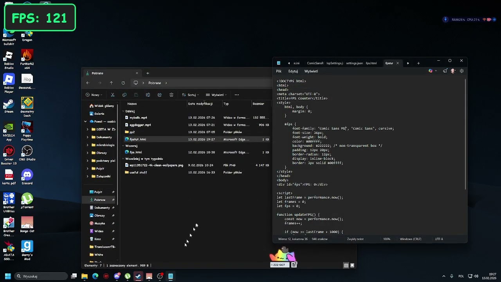Go up one folder with Explorer's up arrow
Image resolution: width=501 pixels, height=282 pixels.
(111, 83)
